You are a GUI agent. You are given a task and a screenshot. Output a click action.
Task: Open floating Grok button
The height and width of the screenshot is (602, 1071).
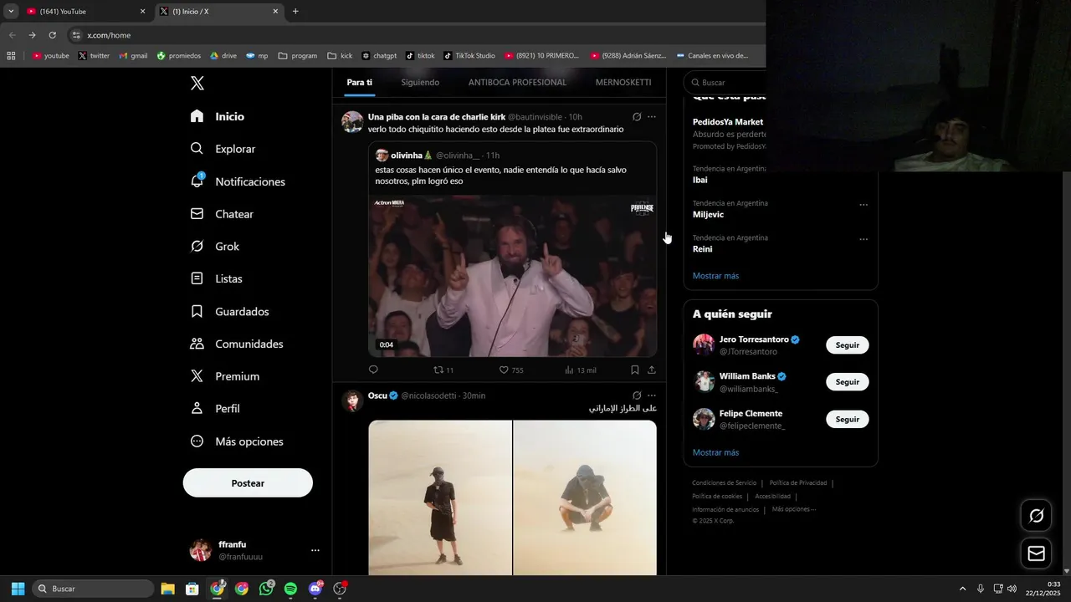tap(1036, 516)
